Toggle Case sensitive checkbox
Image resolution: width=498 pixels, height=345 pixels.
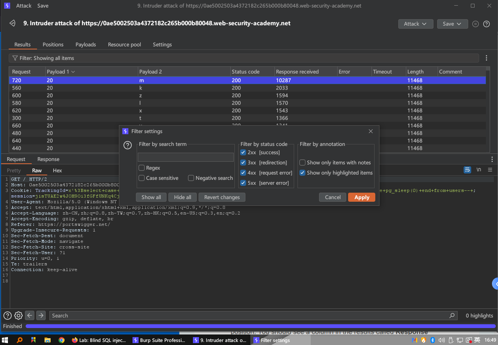(142, 178)
